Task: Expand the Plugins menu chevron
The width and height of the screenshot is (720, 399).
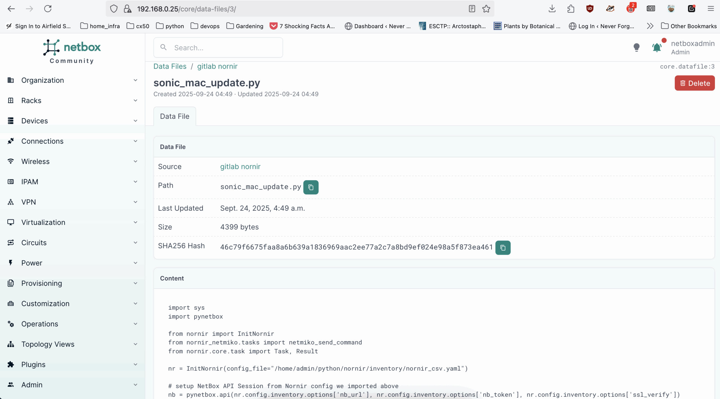Action: tap(135, 364)
